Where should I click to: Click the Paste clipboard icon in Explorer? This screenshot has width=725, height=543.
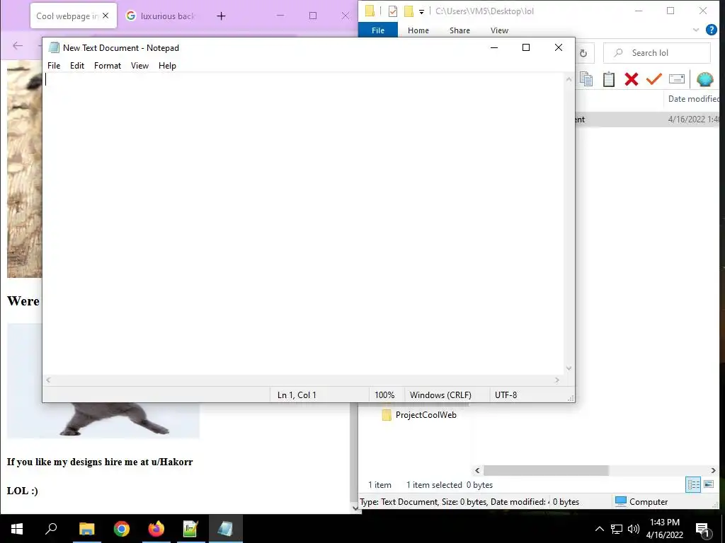608,79
